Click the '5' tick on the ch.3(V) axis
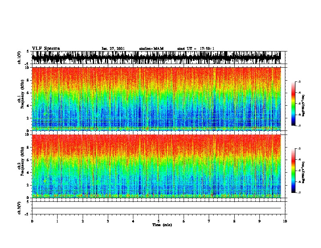This screenshot has height=248, width=321. click(28, 202)
